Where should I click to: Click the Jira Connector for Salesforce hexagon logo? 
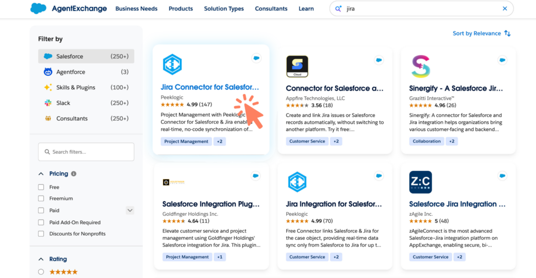[x=172, y=64]
